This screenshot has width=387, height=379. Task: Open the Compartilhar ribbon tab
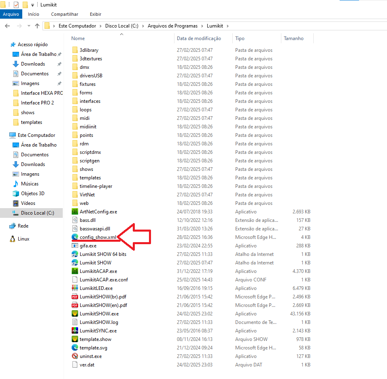pos(64,14)
